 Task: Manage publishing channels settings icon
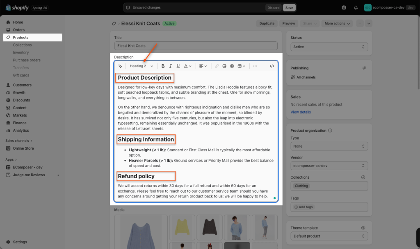click(364, 68)
